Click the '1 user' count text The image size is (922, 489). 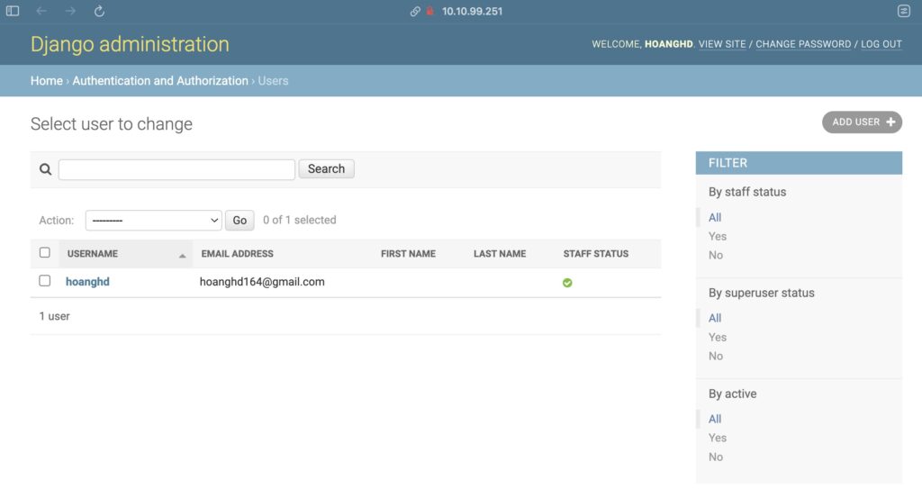55,316
